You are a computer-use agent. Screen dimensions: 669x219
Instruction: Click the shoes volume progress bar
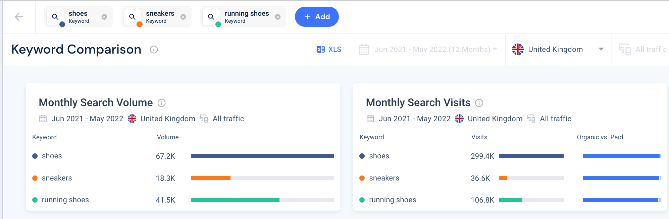(262, 156)
